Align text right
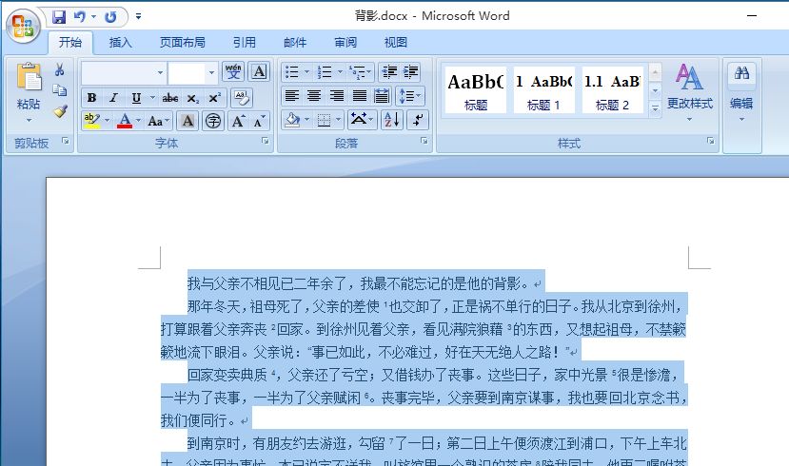 337,95
